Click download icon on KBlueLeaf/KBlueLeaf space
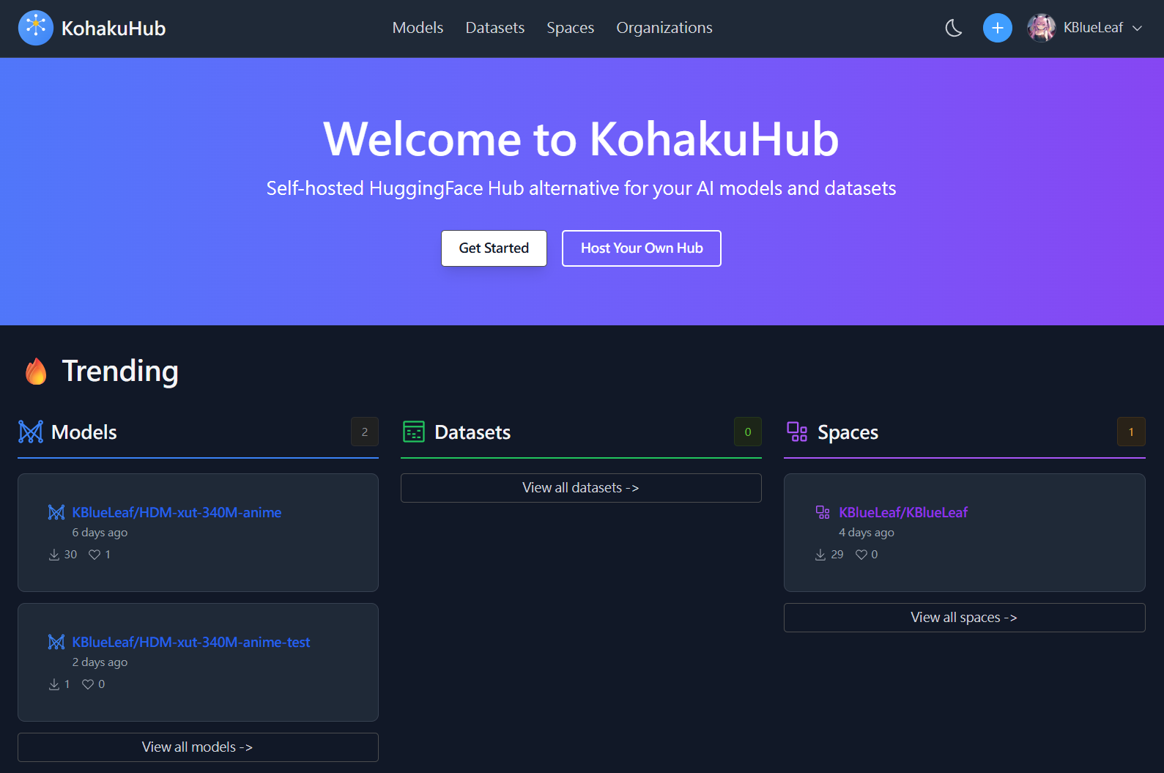Screen dimensions: 1164x773 [820, 555]
